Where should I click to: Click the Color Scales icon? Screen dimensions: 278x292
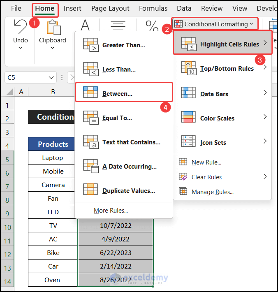pos(188,117)
